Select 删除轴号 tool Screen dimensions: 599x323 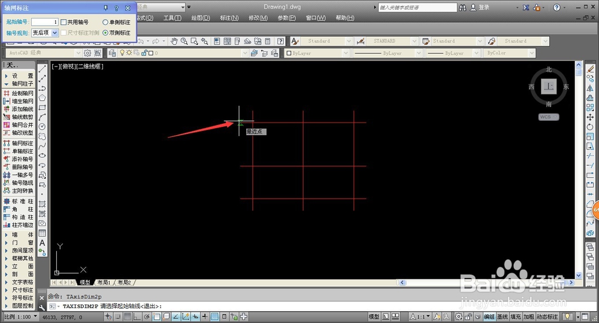[x=19, y=167]
